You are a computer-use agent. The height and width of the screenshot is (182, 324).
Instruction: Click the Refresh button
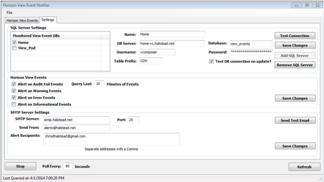click(x=304, y=167)
